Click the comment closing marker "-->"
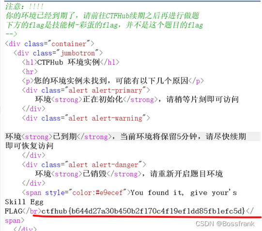The width and height of the screenshot is (262, 231). (x=11, y=34)
